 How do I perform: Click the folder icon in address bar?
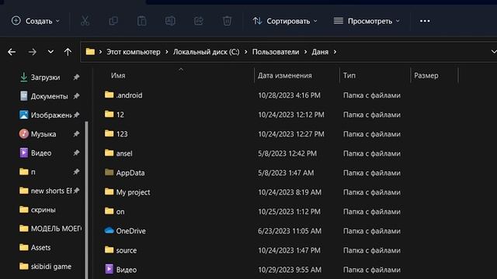pos(90,52)
